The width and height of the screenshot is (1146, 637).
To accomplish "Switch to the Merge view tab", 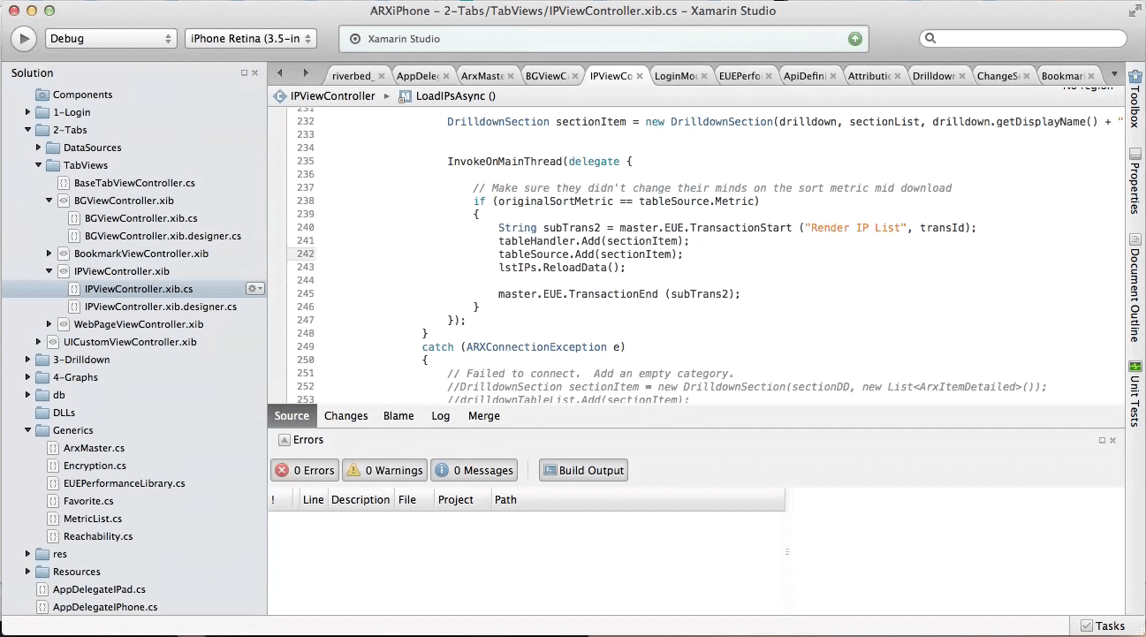I will point(483,415).
